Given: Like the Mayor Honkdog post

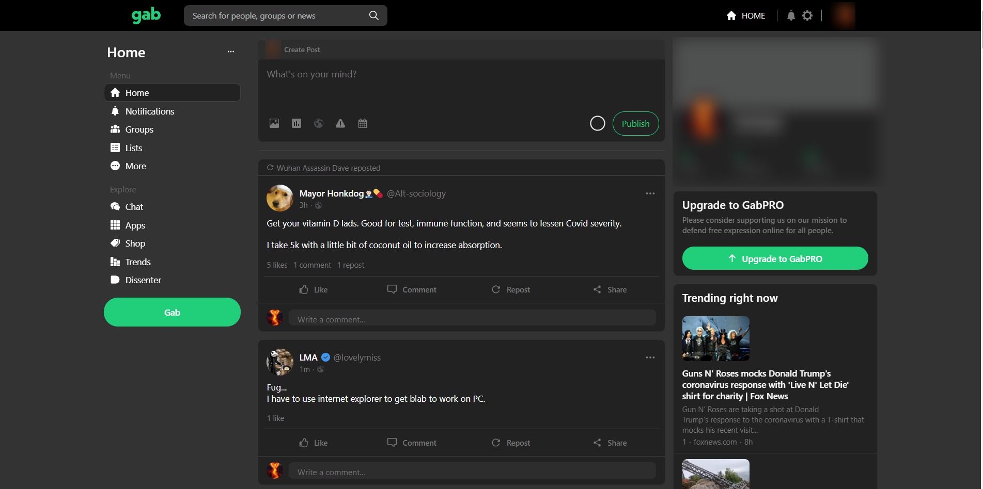Looking at the screenshot, I should [x=314, y=290].
